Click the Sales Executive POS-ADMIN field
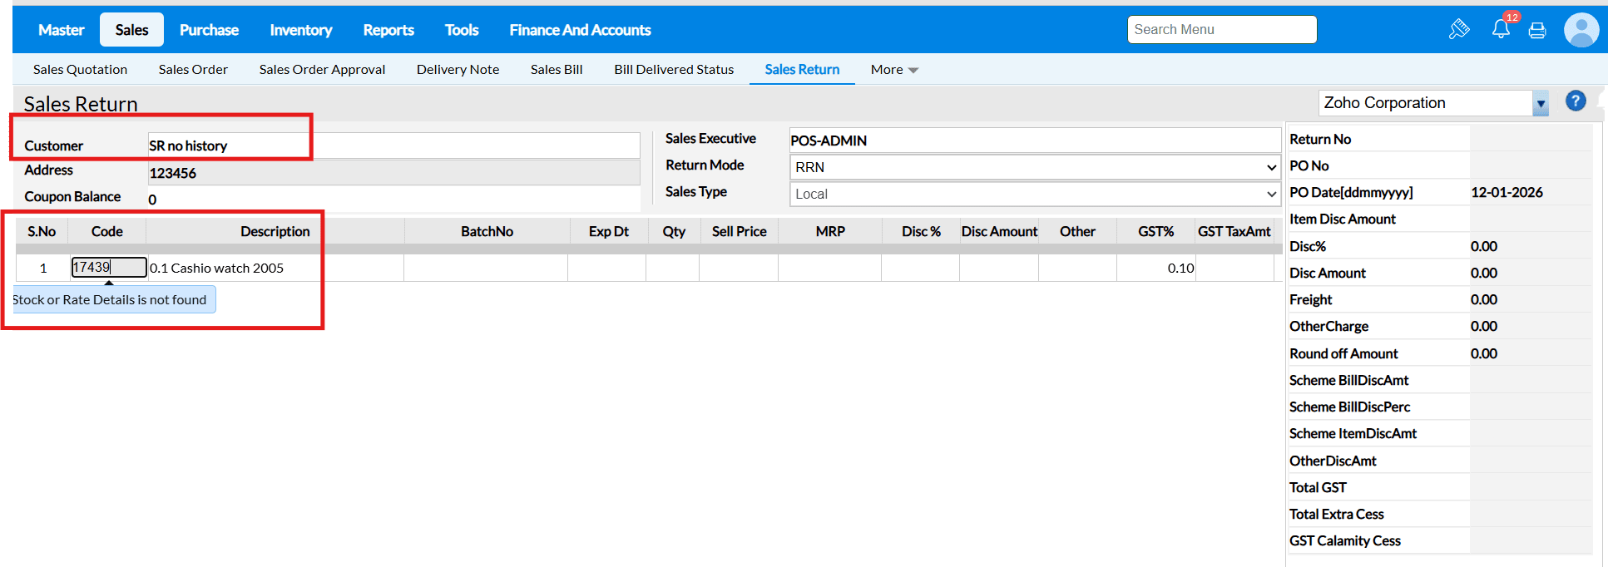This screenshot has height=567, width=1608. (x=1034, y=141)
